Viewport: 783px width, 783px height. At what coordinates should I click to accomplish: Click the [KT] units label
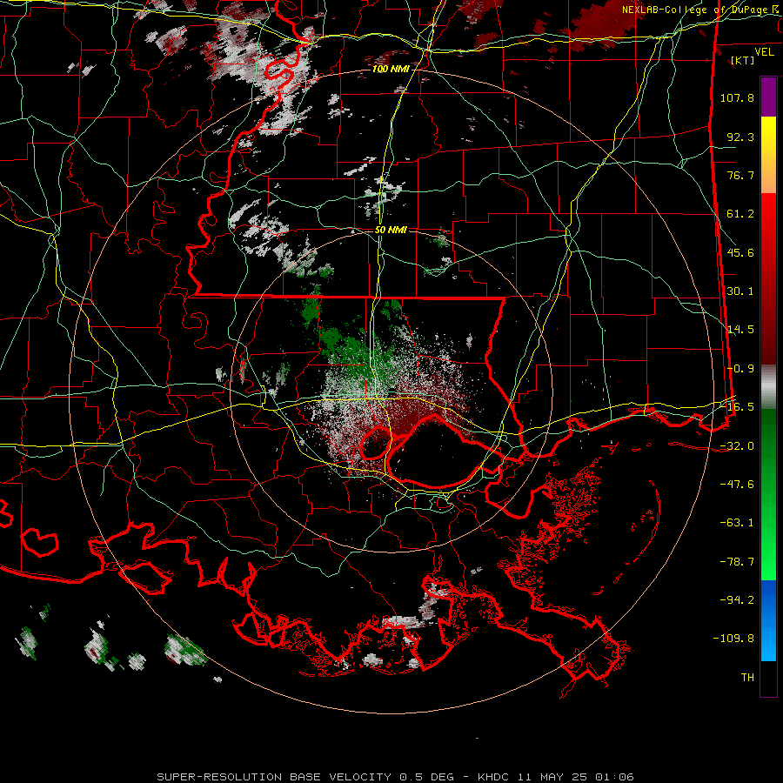(743, 60)
